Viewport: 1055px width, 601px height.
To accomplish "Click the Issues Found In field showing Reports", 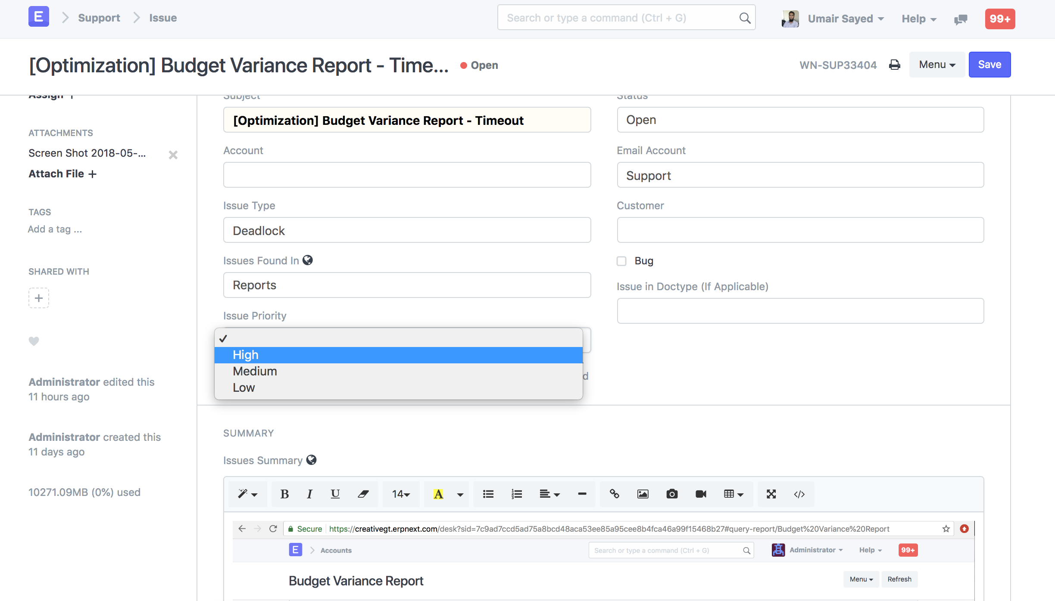I will (407, 285).
